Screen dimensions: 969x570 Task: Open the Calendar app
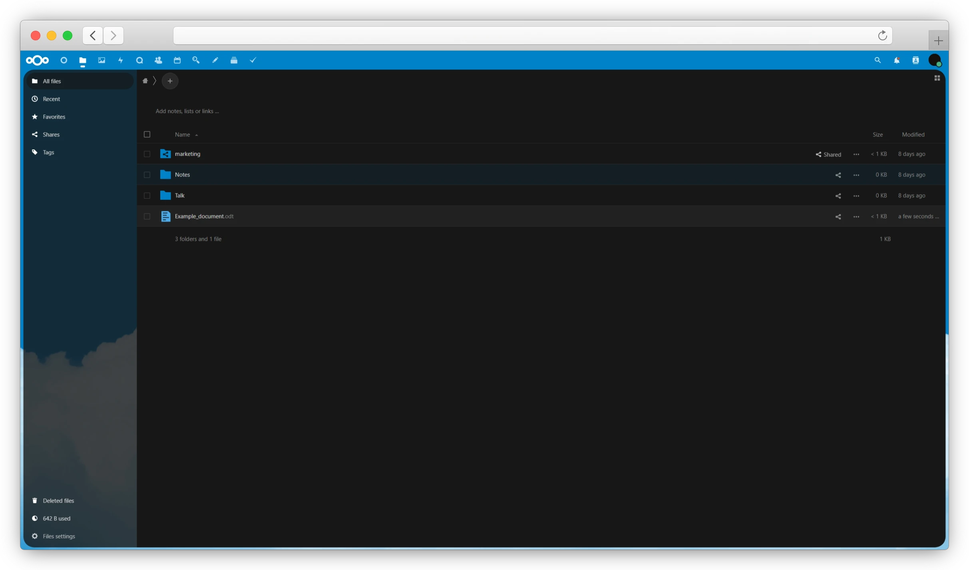coord(177,60)
